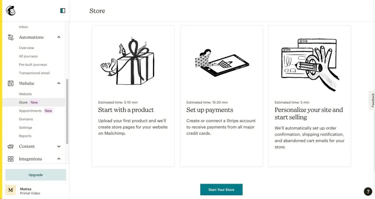Click the Content section icon
375x199 pixels.
point(10,146)
